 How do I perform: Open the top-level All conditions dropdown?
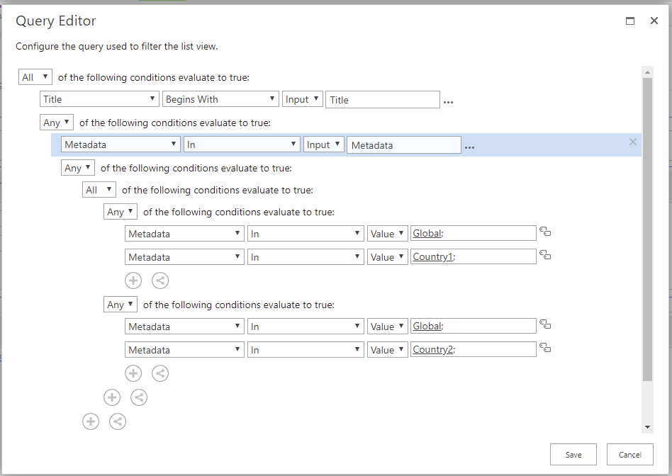coord(35,77)
